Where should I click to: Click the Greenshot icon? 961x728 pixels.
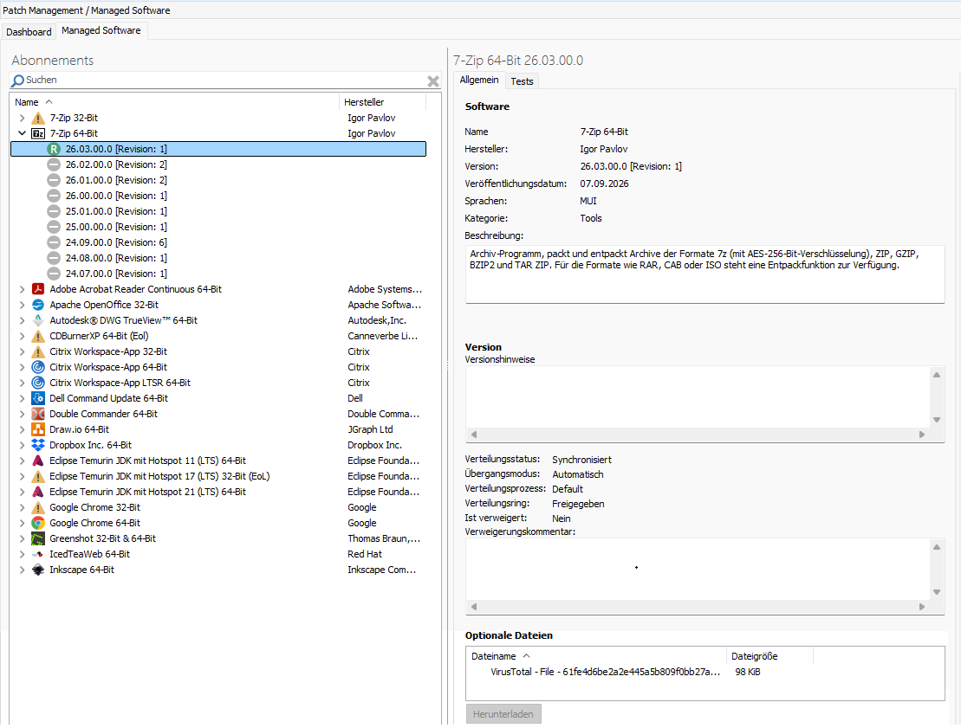(x=38, y=538)
